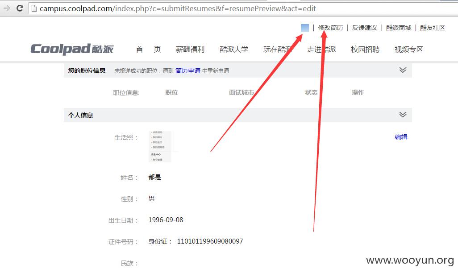Collapse the 您的职位信息 section
The width and height of the screenshot is (458, 273).
[403, 70]
